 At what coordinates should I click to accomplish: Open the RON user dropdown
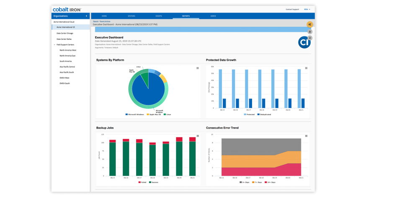tap(307, 10)
